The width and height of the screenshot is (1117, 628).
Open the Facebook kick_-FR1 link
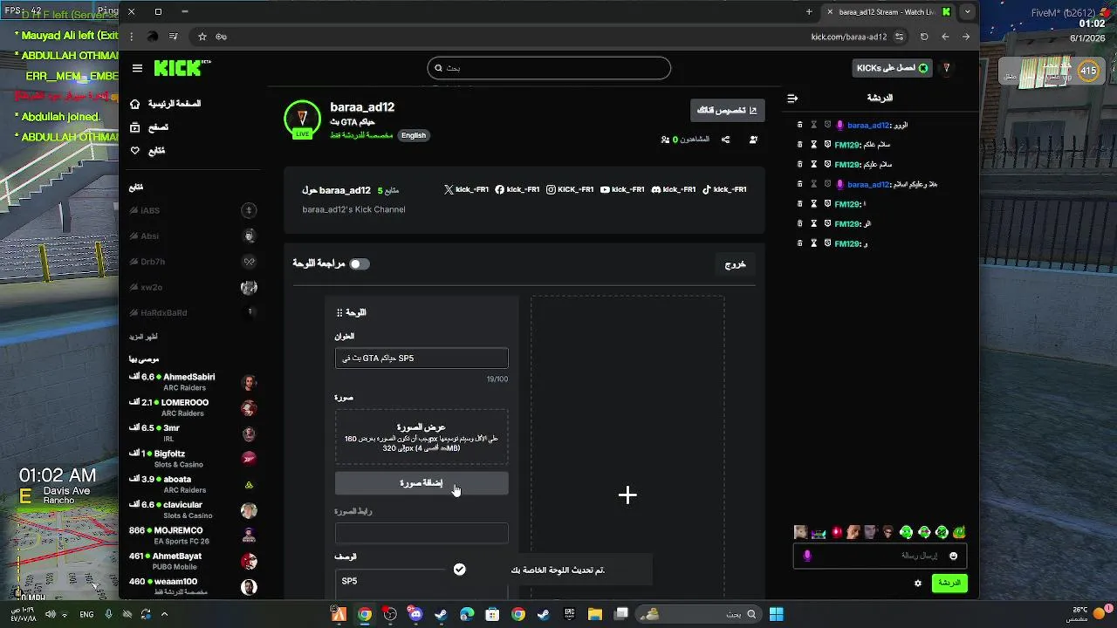pos(517,189)
